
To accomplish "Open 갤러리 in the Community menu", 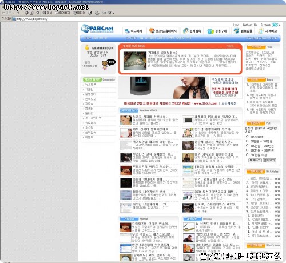I will (89, 113).
